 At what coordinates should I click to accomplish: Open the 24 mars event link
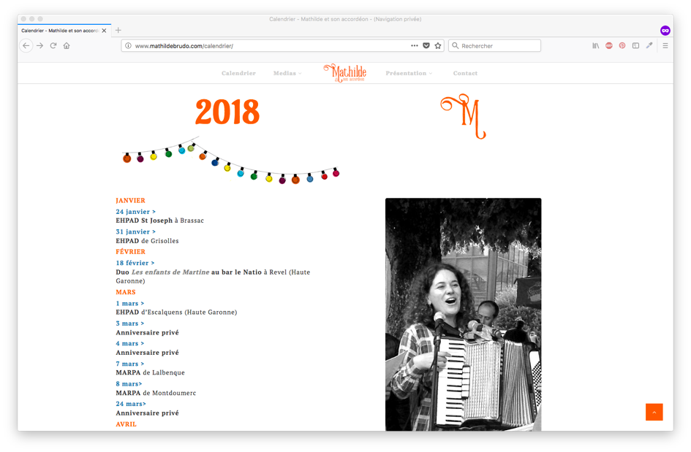click(x=131, y=404)
